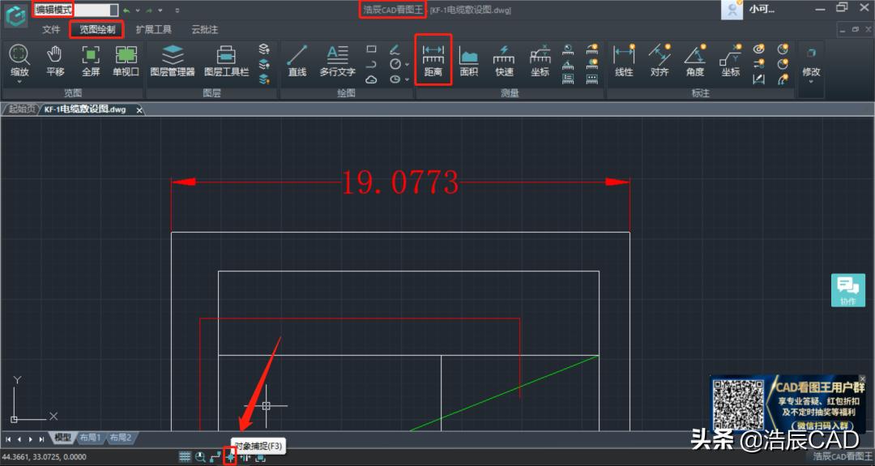Click the 快速 quick measure tool

click(x=504, y=61)
